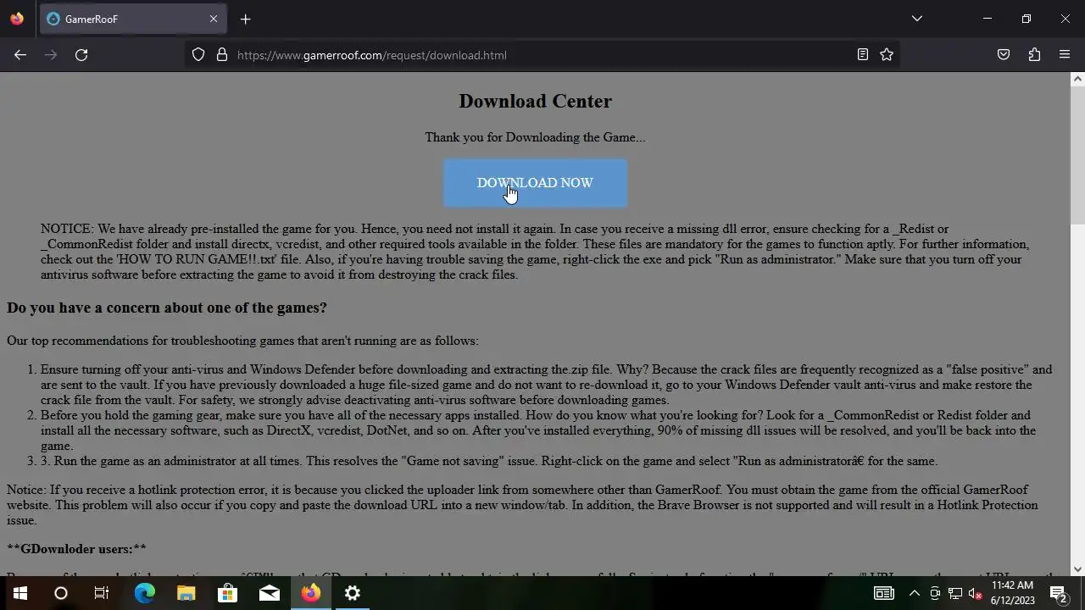Click the 'Our top recommendations for troubleshooting' line
The height and width of the screenshot is (610, 1085).
[242, 341]
